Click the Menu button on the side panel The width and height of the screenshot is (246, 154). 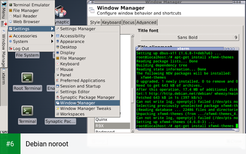tap(4, 10)
